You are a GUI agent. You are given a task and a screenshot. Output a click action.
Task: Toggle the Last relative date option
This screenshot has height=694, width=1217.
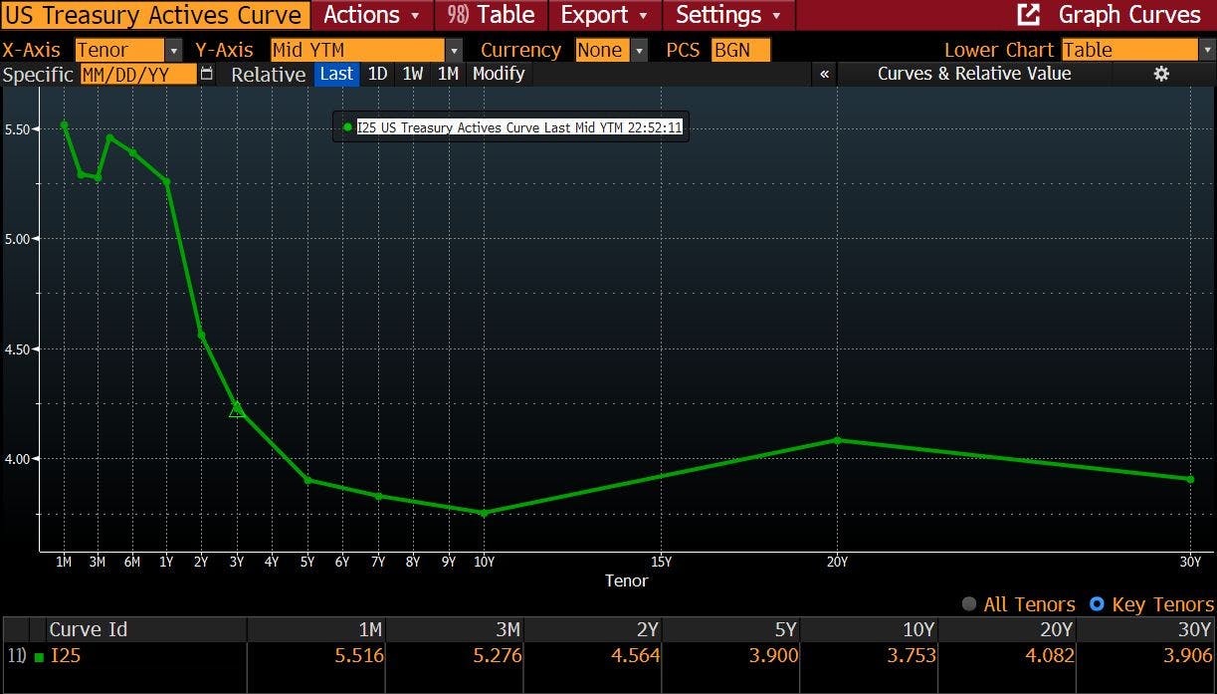click(336, 74)
